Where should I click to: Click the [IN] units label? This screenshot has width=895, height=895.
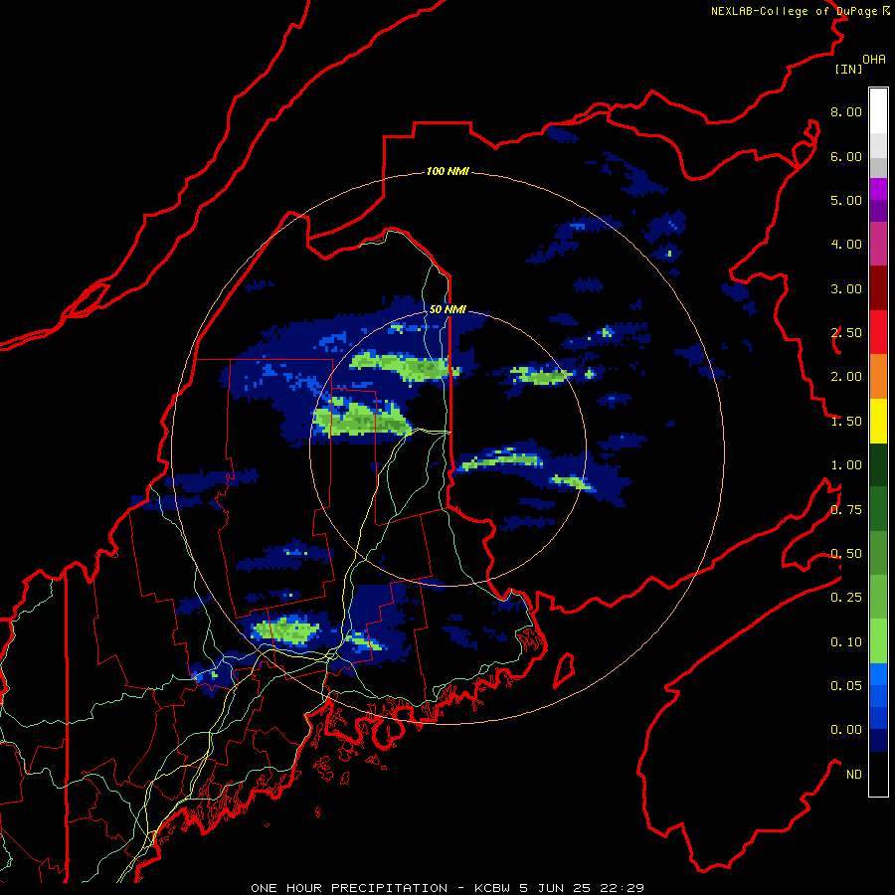(x=848, y=69)
